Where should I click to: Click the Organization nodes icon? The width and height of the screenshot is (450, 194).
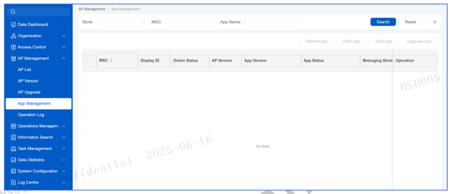point(13,36)
